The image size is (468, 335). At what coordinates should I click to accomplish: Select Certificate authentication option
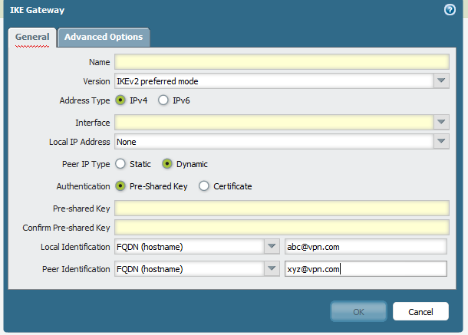(x=204, y=186)
